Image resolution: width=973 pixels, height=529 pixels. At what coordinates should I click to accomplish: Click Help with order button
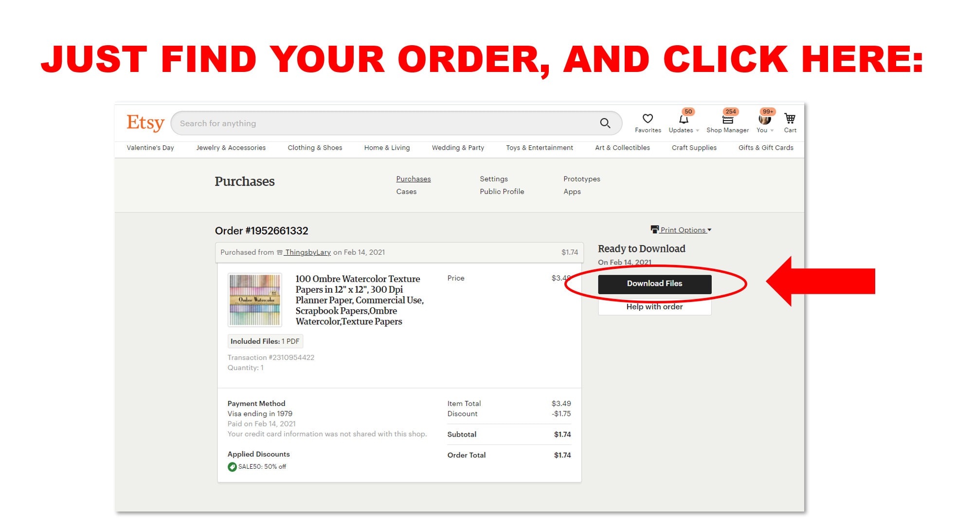tap(654, 307)
